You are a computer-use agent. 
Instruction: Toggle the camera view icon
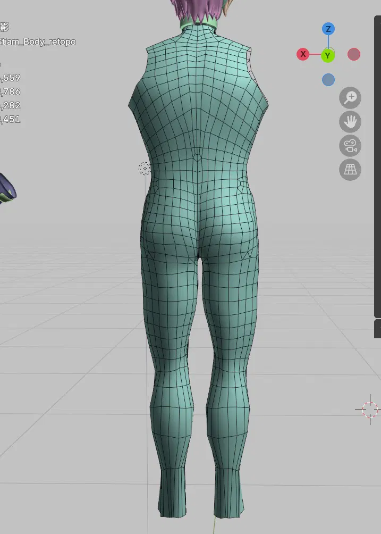coord(350,146)
